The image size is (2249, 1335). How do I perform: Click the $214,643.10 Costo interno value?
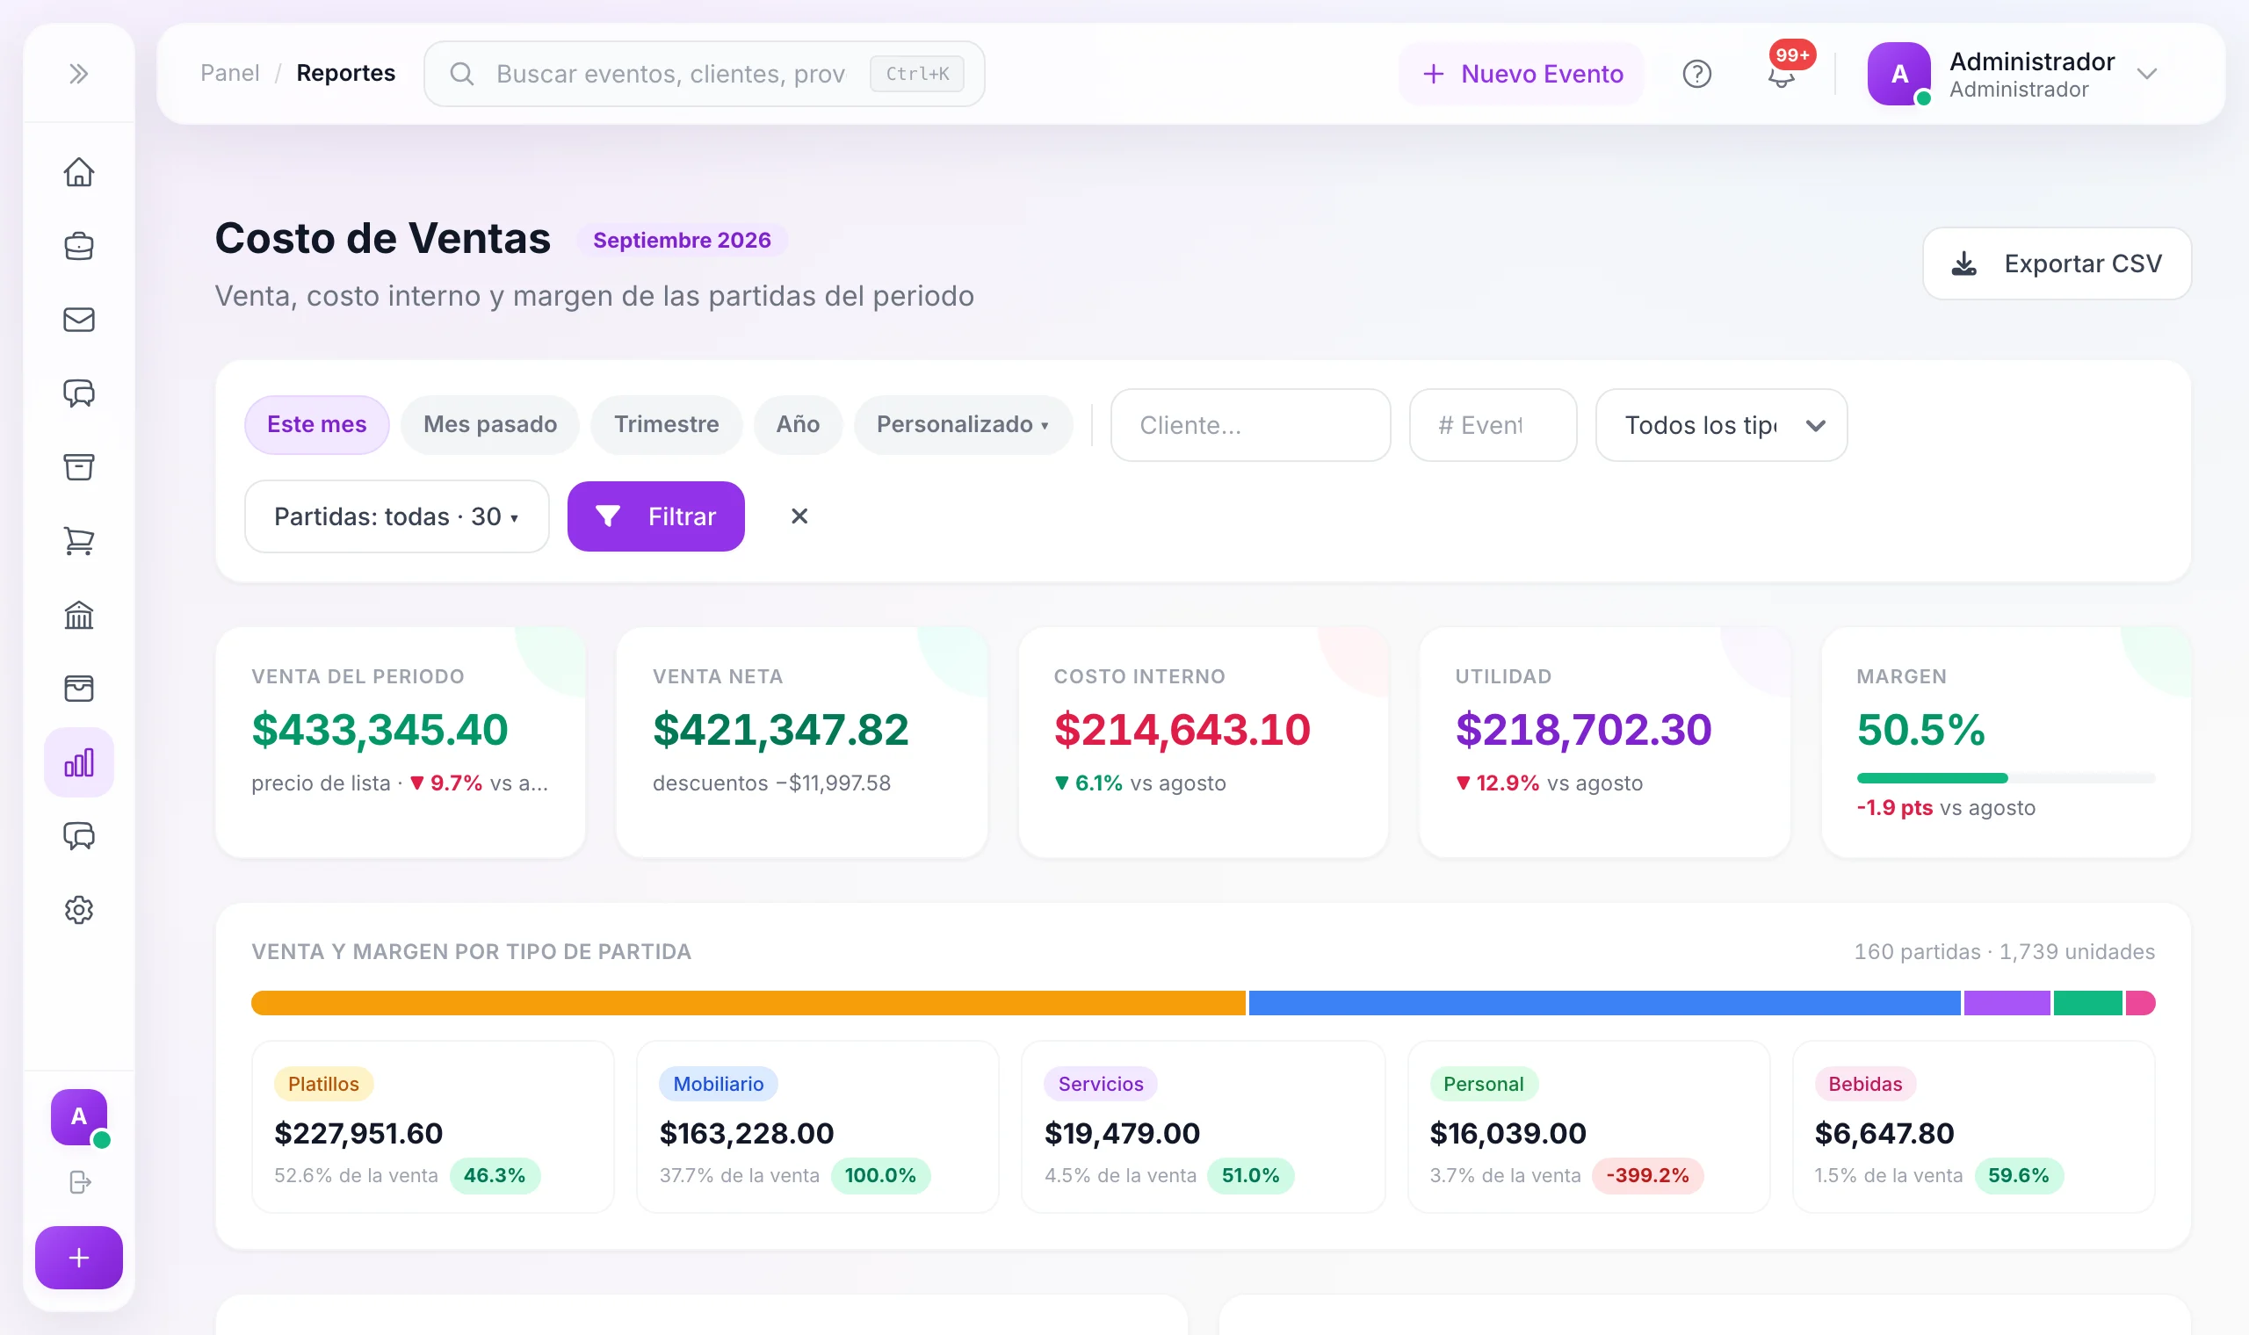(x=1182, y=730)
